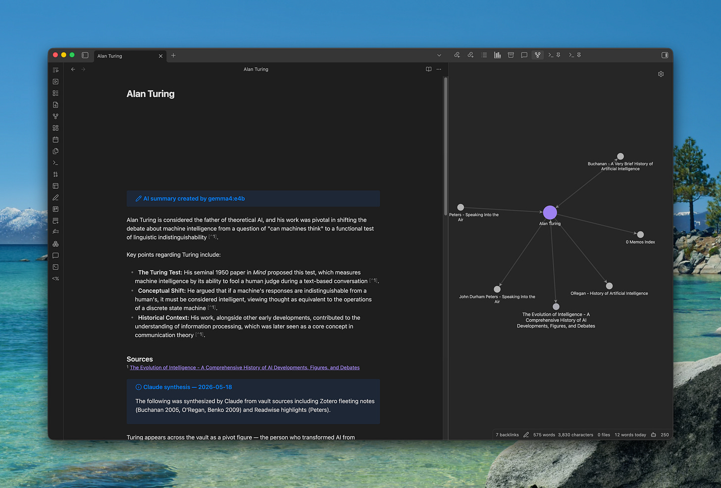Click the binary digits ribbon icon
The height and width of the screenshot is (488, 721).
click(x=55, y=174)
